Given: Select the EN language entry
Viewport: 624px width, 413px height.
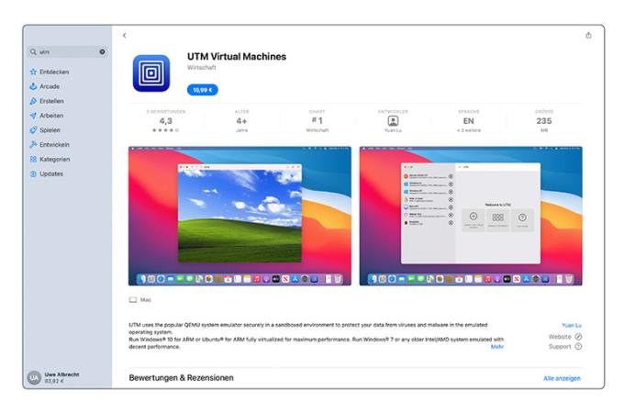Looking at the screenshot, I should [468, 121].
